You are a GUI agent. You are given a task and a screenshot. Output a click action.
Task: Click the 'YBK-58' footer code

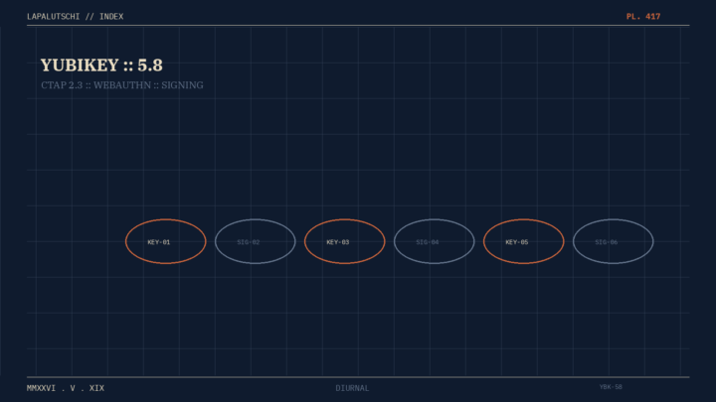611,387
